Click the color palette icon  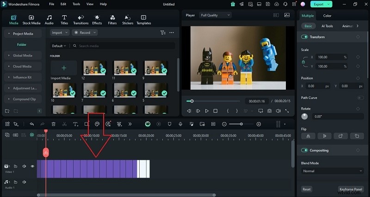(x=97, y=124)
